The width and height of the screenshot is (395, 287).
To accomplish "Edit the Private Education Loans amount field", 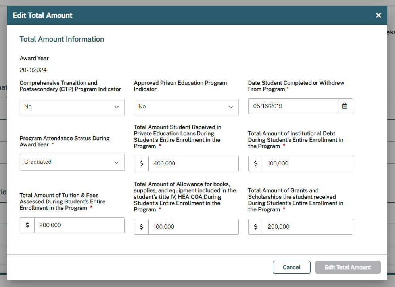I will click(x=193, y=163).
